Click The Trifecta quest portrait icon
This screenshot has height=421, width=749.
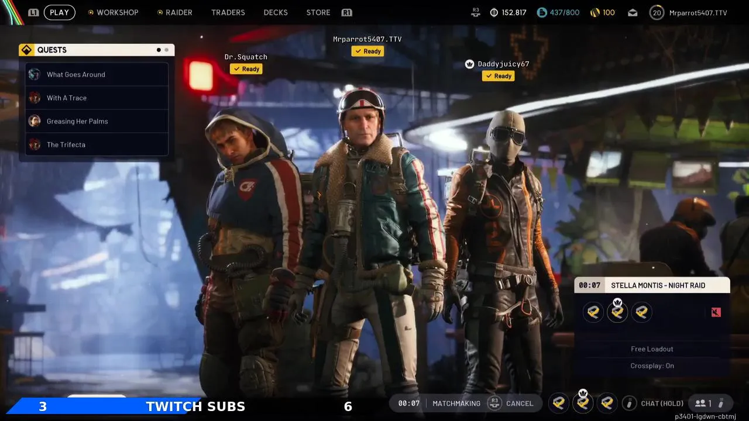point(35,144)
